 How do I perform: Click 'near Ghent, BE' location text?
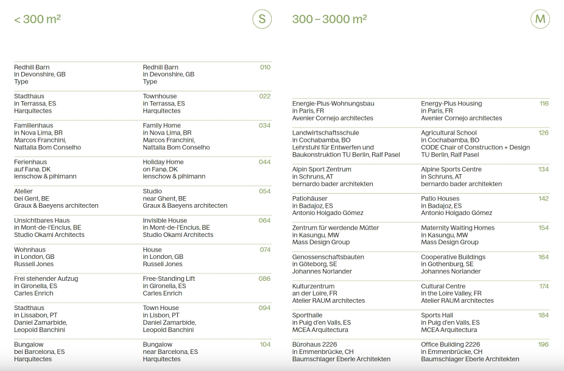pyautogui.click(x=164, y=198)
